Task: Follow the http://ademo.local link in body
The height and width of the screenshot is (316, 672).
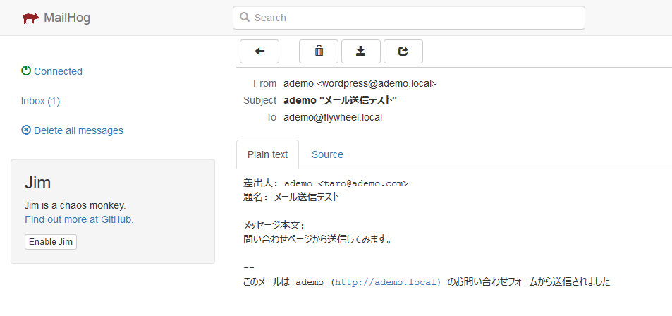Action: (388, 281)
